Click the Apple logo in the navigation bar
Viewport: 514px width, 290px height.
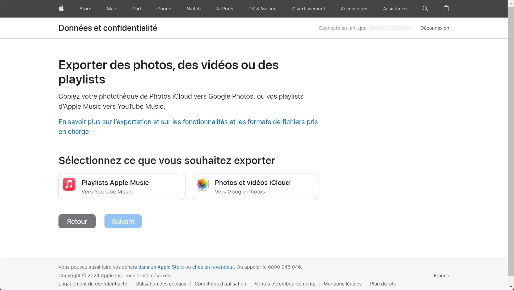(61, 9)
